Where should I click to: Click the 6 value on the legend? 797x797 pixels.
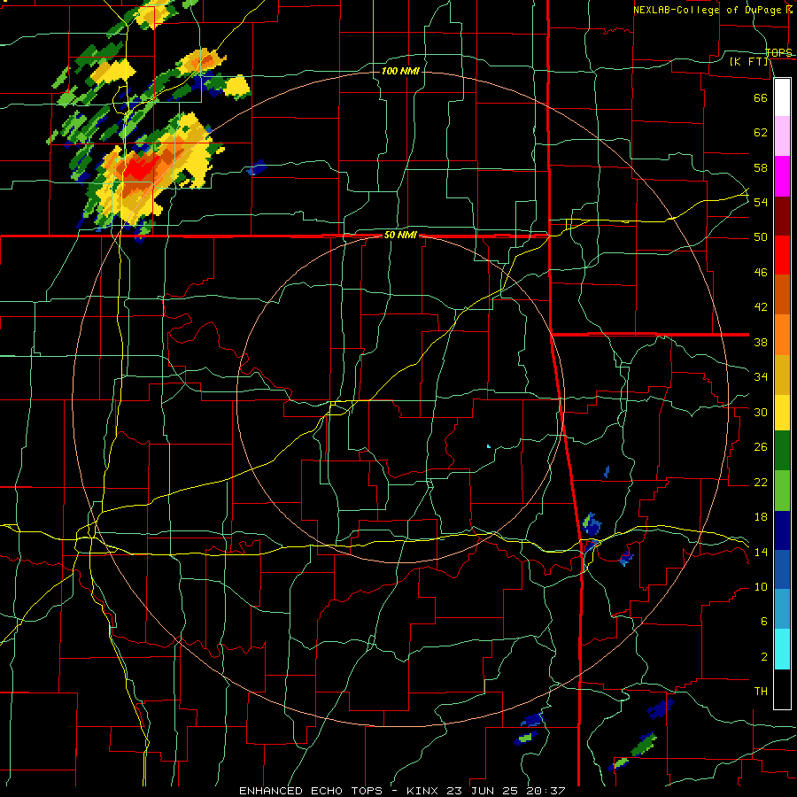[764, 622]
